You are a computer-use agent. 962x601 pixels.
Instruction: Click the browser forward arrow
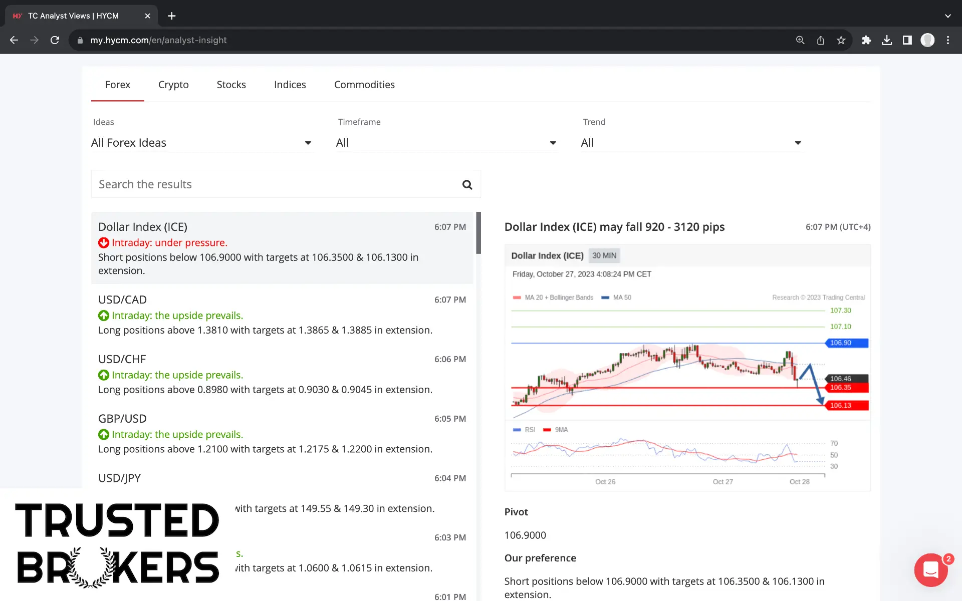pos(34,40)
